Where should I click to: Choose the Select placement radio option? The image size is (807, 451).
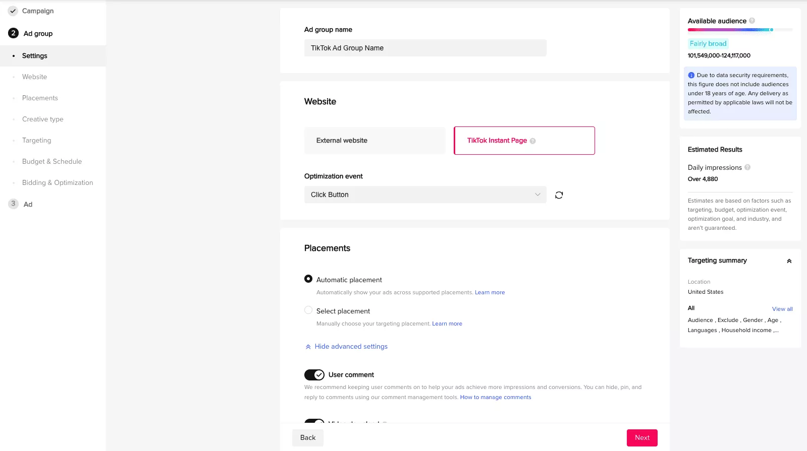pyautogui.click(x=308, y=310)
